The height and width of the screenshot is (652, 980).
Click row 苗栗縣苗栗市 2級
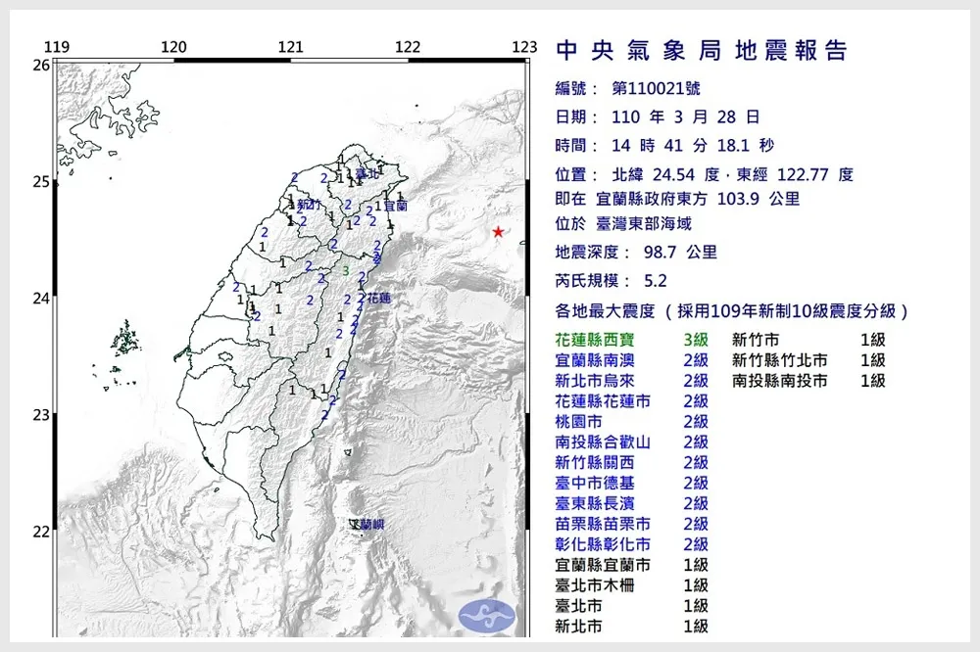[631, 524]
